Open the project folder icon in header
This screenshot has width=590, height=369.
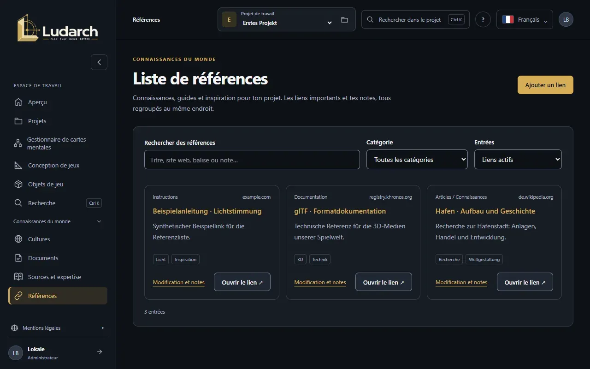[344, 20]
